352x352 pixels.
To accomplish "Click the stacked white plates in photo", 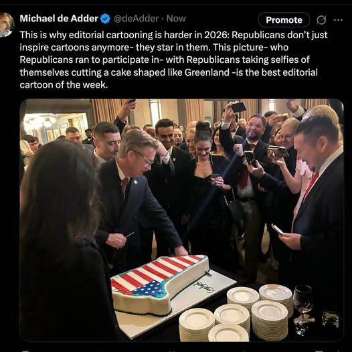I will coord(237,313).
